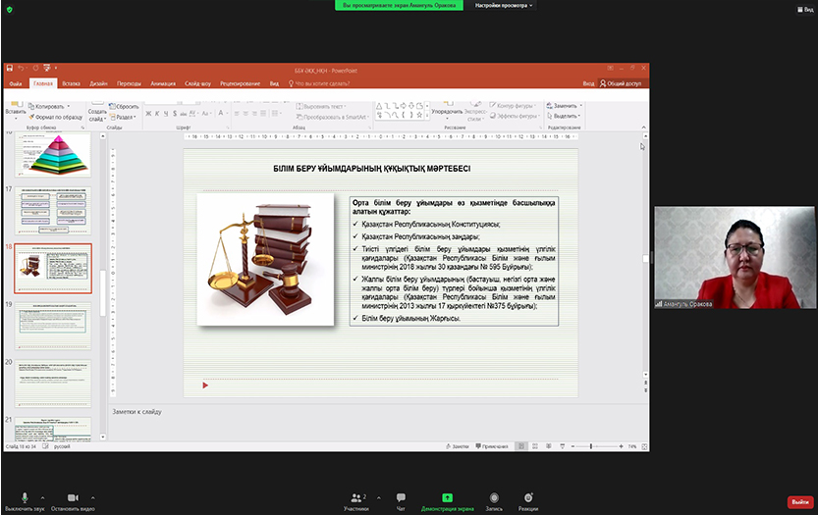Expand video options arrow beside camera
Screen dimensions: 818x515
(x=92, y=496)
